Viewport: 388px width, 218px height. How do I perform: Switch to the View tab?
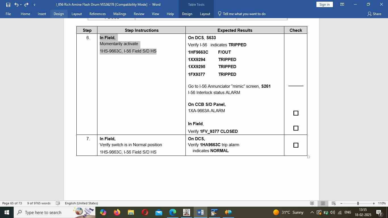pos(155,14)
